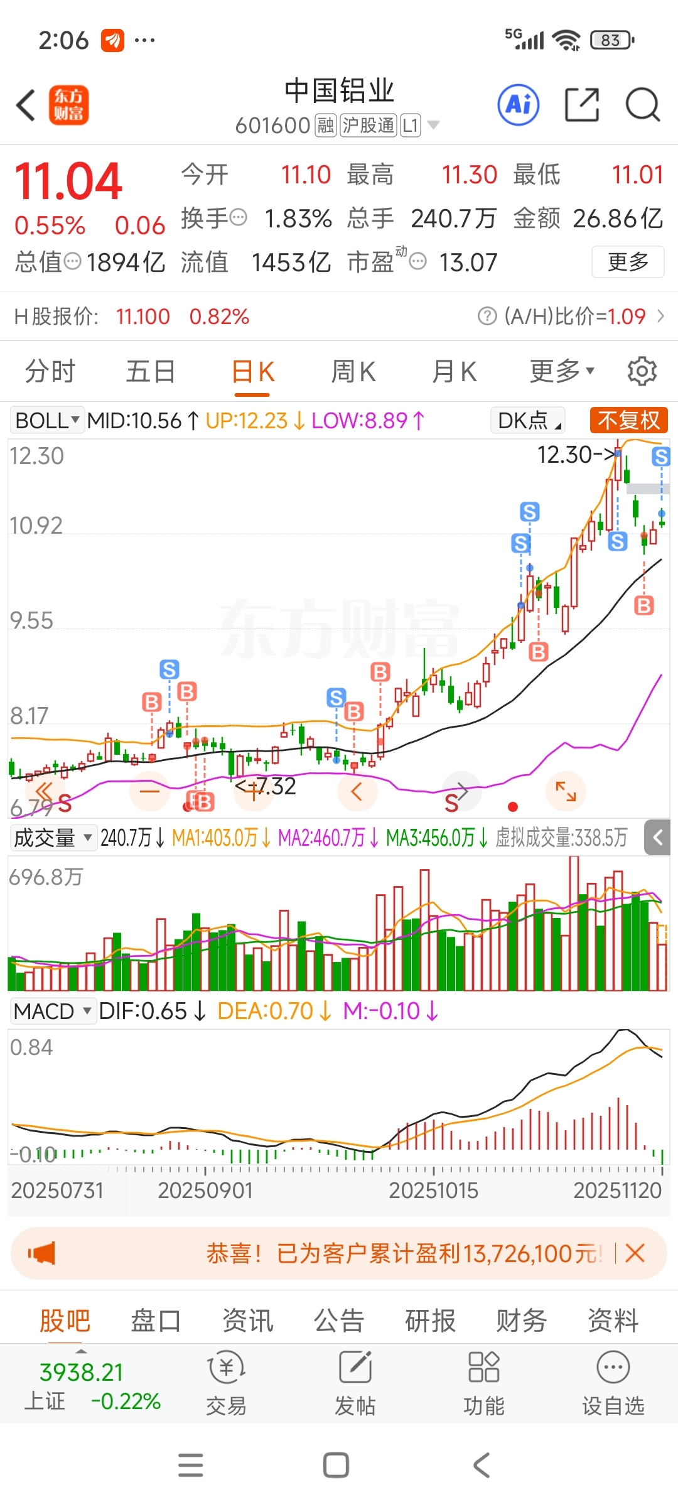This screenshot has height=1507, width=678.
Task: Open the 东方财富 logo home icon
Action: pos(68,105)
